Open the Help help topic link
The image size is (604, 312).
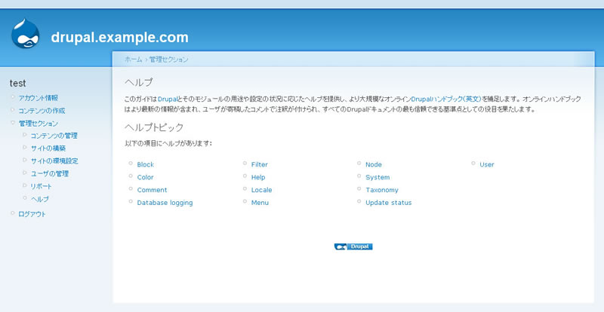click(x=258, y=177)
